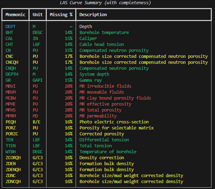Click the Mnemonic column header
Image resolution: width=215 pixels, height=189 pixels.
point(15,15)
